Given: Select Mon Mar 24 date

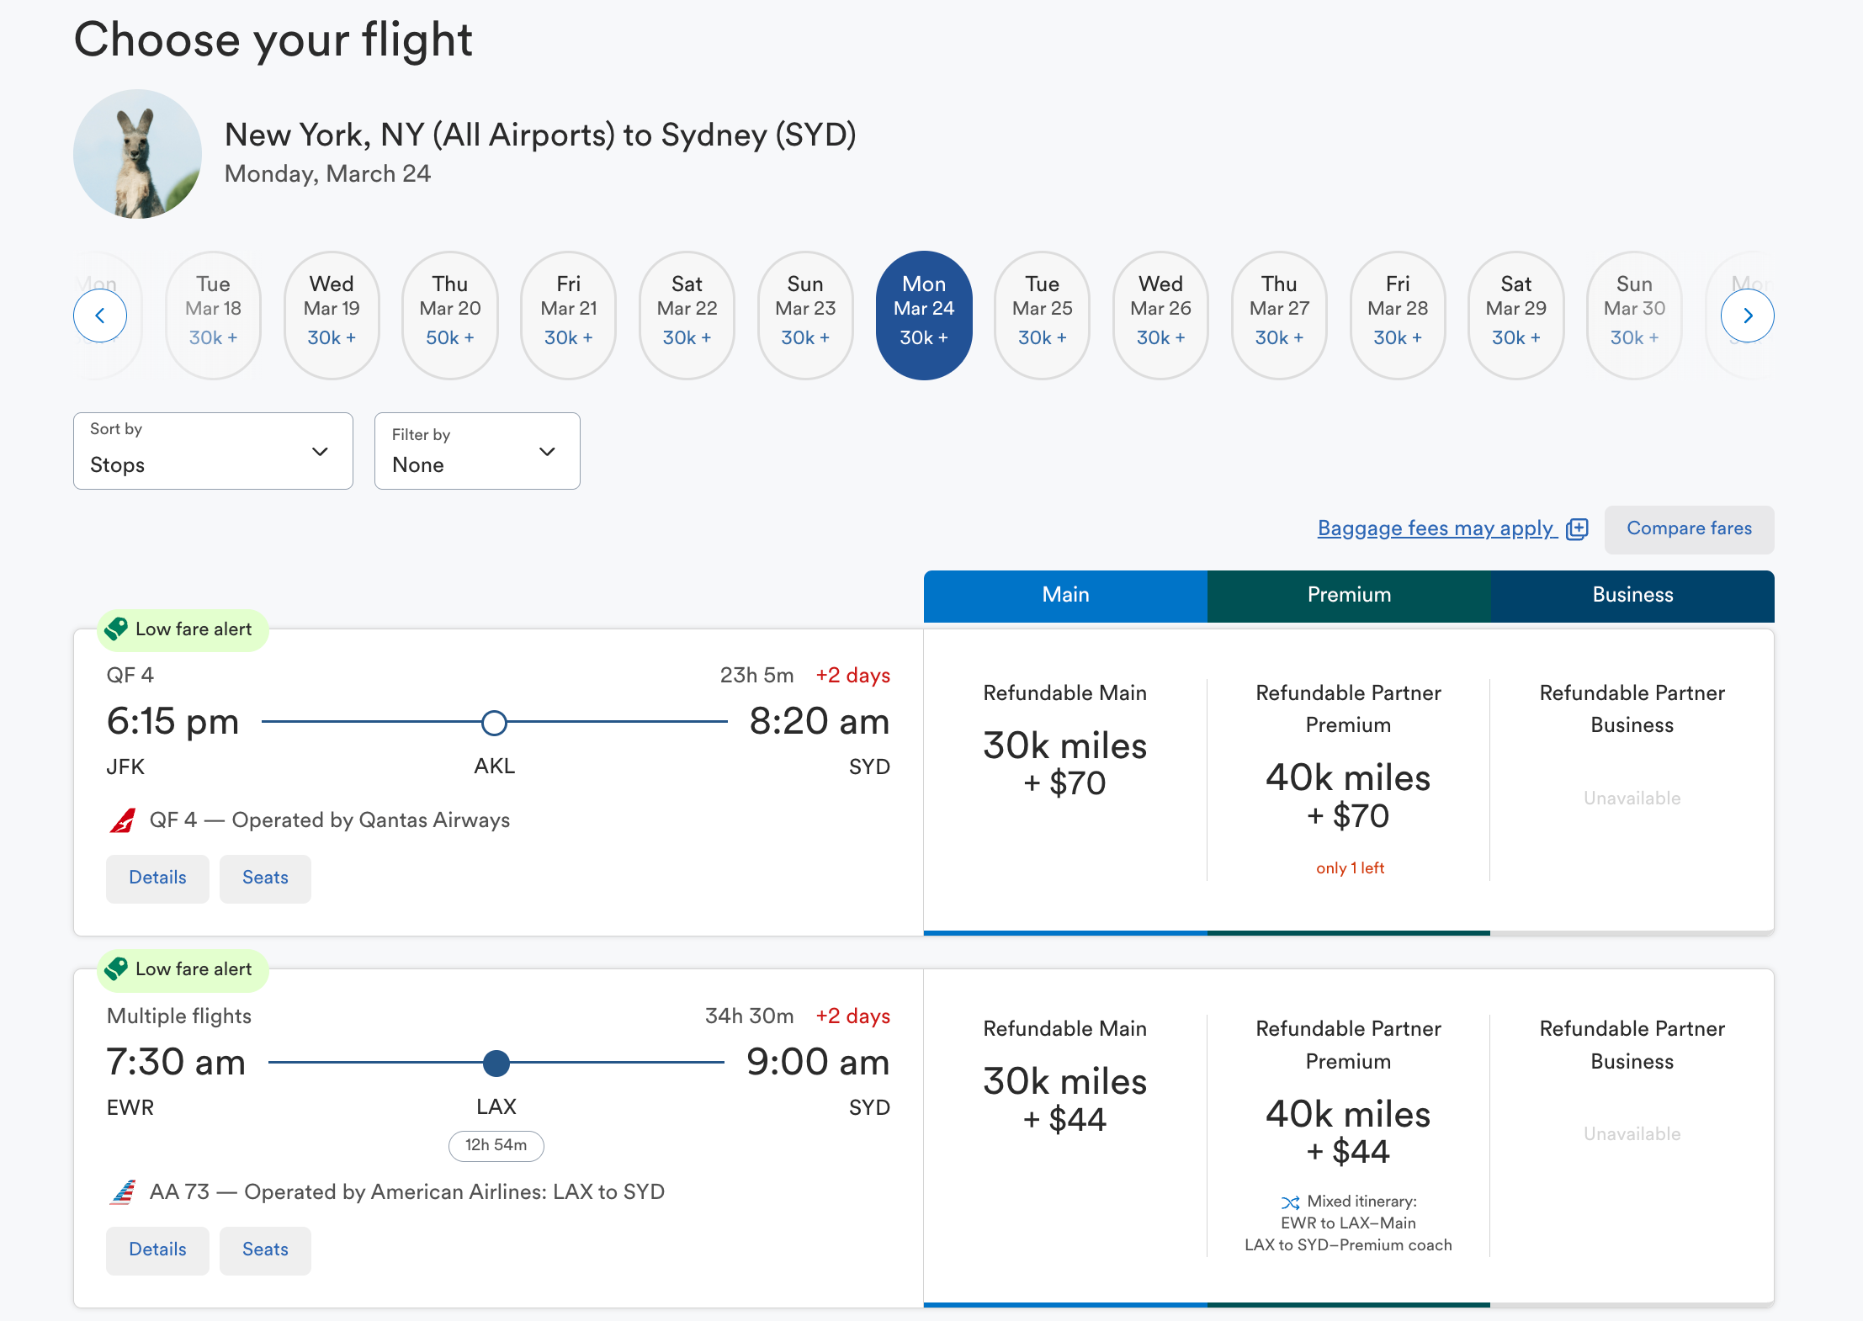Looking at the screenshot, I should 924,316.
